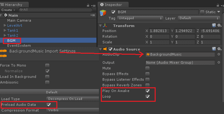224x114 pixels.
Task: Click the Inspector panel lock icon
Action: (x=218, y=5)
